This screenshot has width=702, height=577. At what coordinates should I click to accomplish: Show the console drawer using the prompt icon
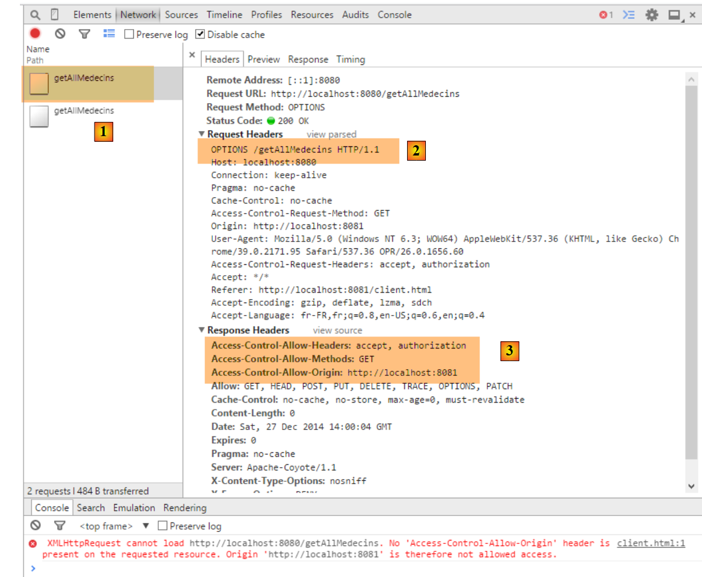tap(629, 15)
